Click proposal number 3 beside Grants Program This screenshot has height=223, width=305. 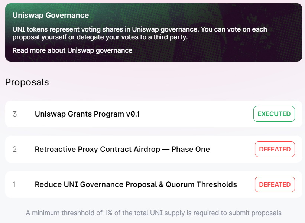pos(15,114)
